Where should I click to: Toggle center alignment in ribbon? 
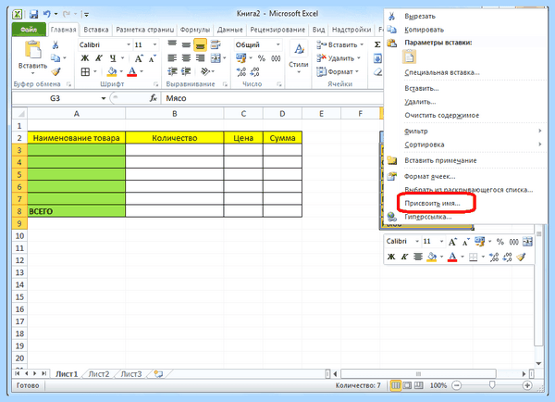point(186,58)
